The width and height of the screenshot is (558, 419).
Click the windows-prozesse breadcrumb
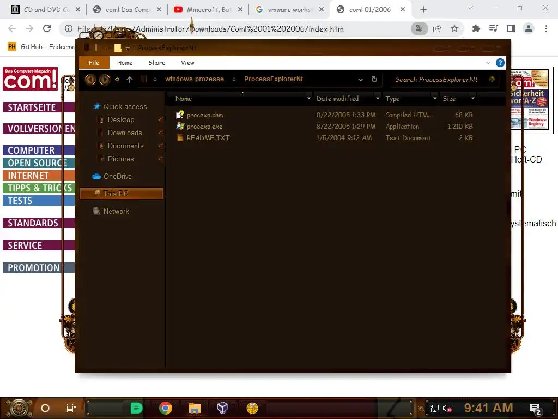coord(195,79)
